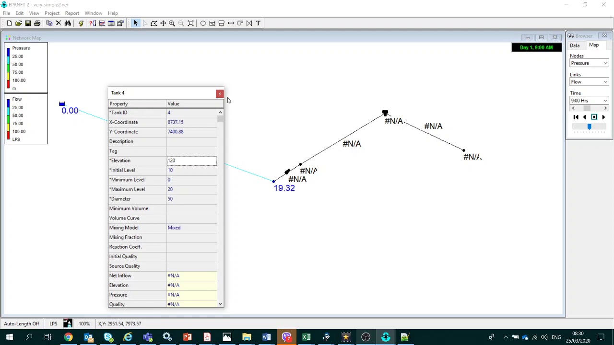The width and height of the screenshot is (614, 345).
Task: Open the Project menu
Action: 52,13
